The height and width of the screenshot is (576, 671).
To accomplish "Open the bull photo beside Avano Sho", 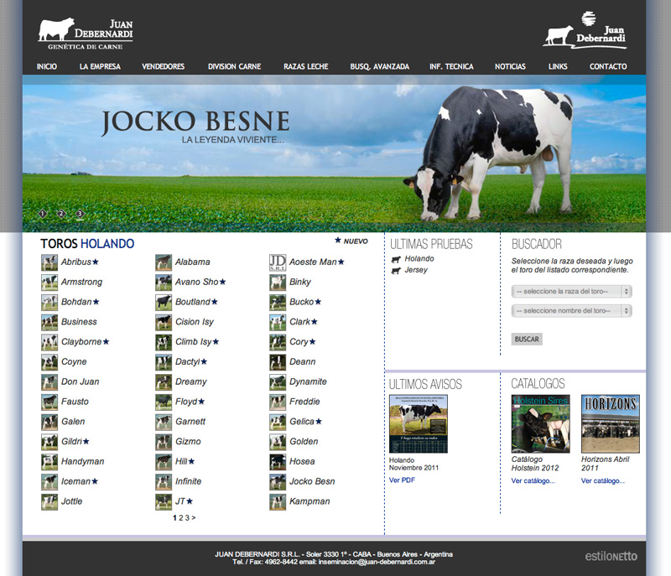I will point(164,283).
